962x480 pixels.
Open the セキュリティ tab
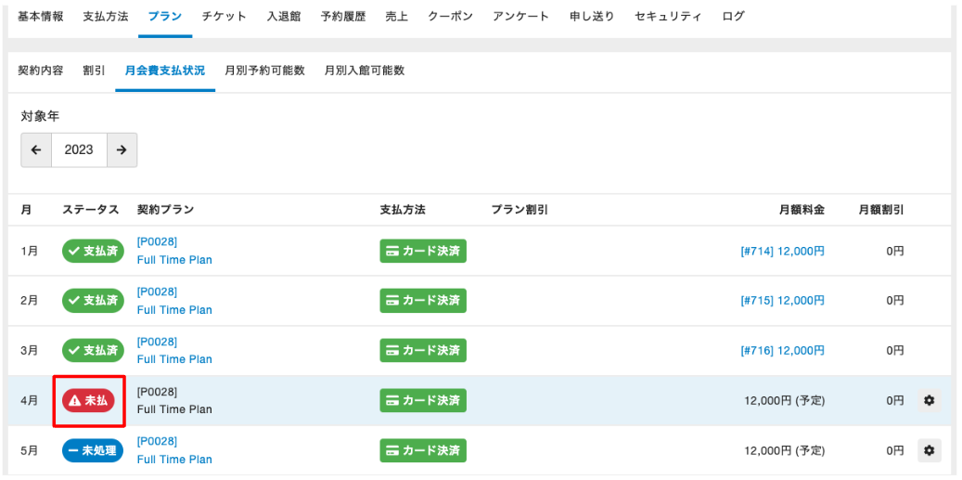click(x=668, y=17)
